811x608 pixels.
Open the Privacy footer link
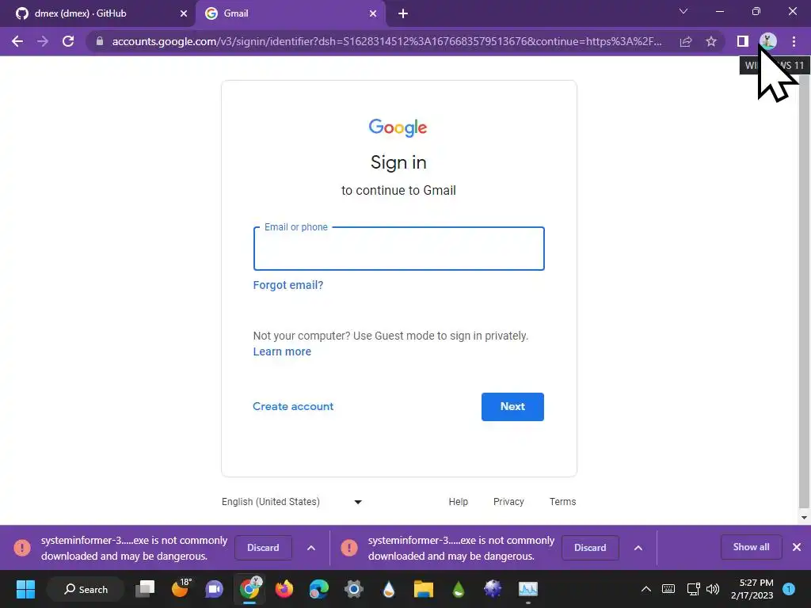click(508, 501)
